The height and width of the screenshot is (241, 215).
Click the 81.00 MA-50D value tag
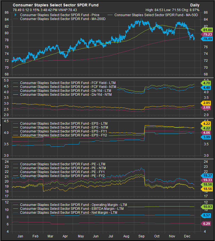pyautogui.click(x=207, y=30)
